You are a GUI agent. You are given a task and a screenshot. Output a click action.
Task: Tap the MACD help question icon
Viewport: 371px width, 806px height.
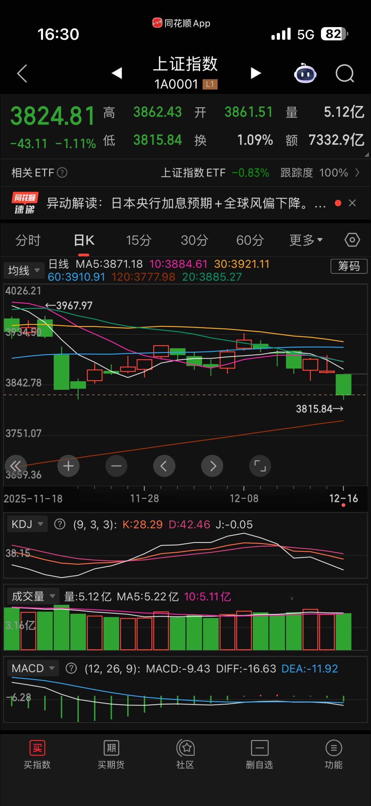[71, 668]
